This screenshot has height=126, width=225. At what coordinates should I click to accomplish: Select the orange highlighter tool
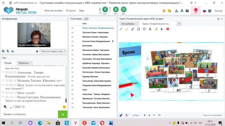pyautogui.click(x=127, y=29)
